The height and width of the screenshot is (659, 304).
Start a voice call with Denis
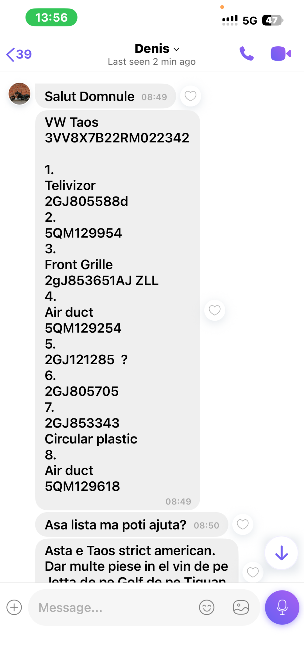click(x=246, y=54)
